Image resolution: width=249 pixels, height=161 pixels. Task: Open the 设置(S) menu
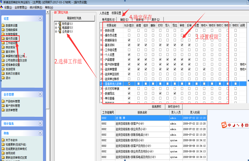click(8, 7)
